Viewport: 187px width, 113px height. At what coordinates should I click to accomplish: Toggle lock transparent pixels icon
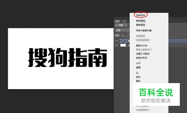(x=123, y=36)
